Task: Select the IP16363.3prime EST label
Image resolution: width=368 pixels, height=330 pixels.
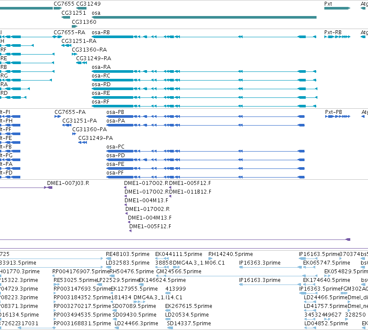Action: 260,263
